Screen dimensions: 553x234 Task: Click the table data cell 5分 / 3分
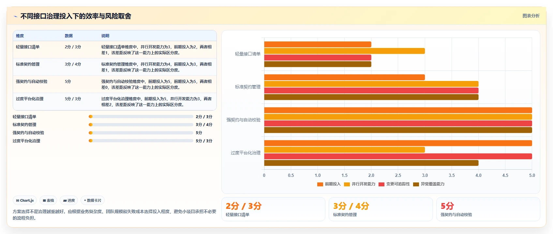pos(73,99)
